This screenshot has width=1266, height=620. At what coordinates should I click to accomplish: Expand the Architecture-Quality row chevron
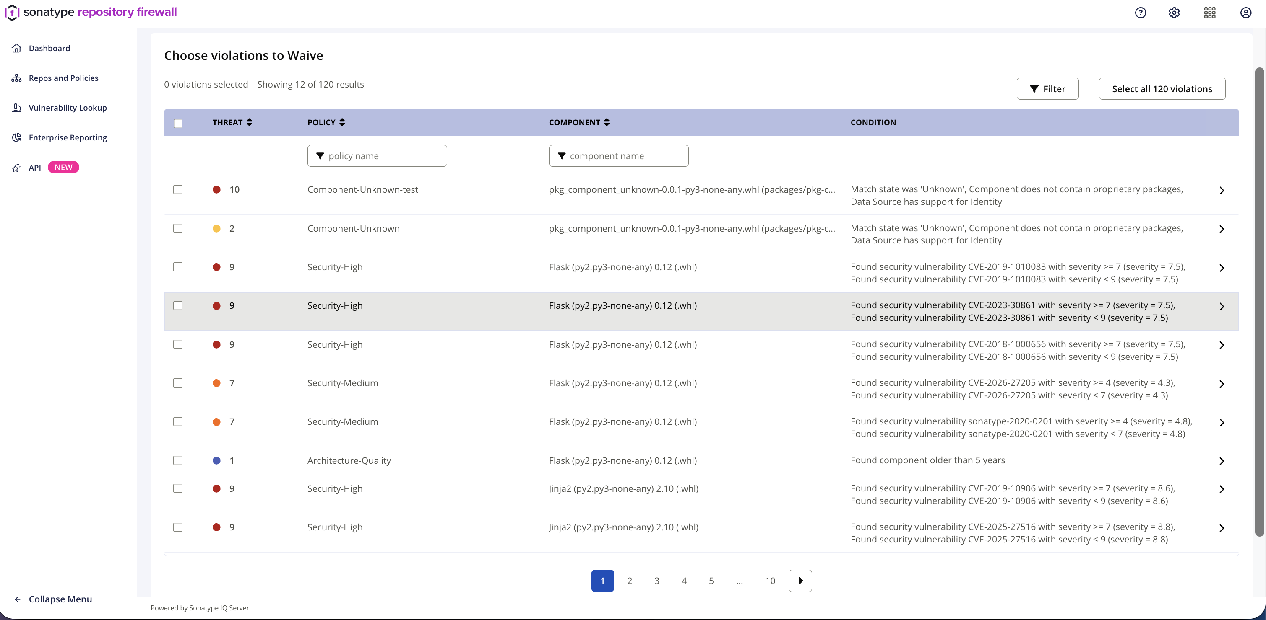coord(1221,461)
